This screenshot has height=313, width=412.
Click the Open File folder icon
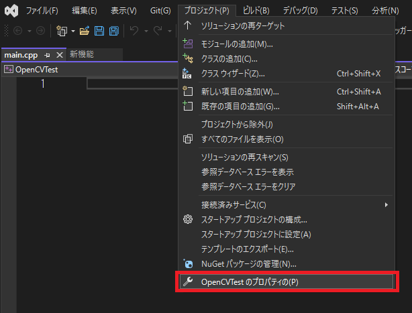point(85,31)
